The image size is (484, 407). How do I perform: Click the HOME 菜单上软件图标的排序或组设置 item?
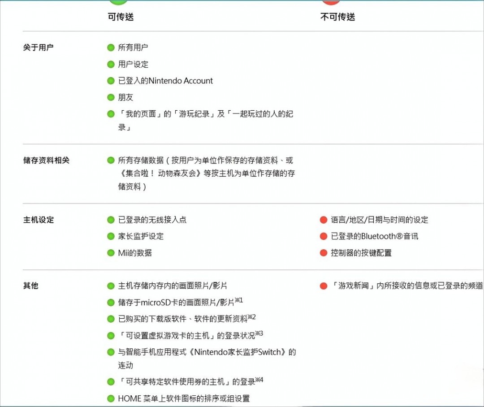(x=184, y=398)
